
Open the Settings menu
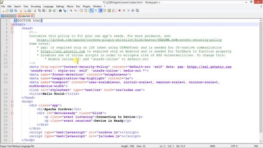60,7
